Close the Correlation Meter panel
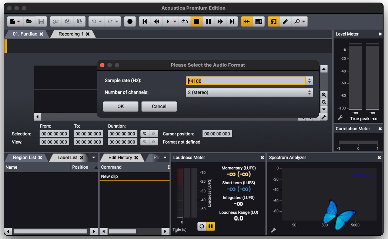The height and width of the screenshot is (239, 388). tap(380, 129)
